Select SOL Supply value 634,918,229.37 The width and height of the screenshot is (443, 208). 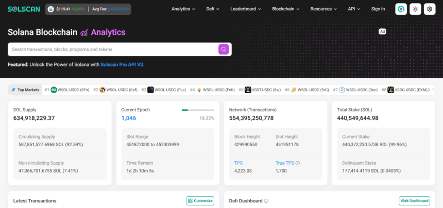click(34, 118)
